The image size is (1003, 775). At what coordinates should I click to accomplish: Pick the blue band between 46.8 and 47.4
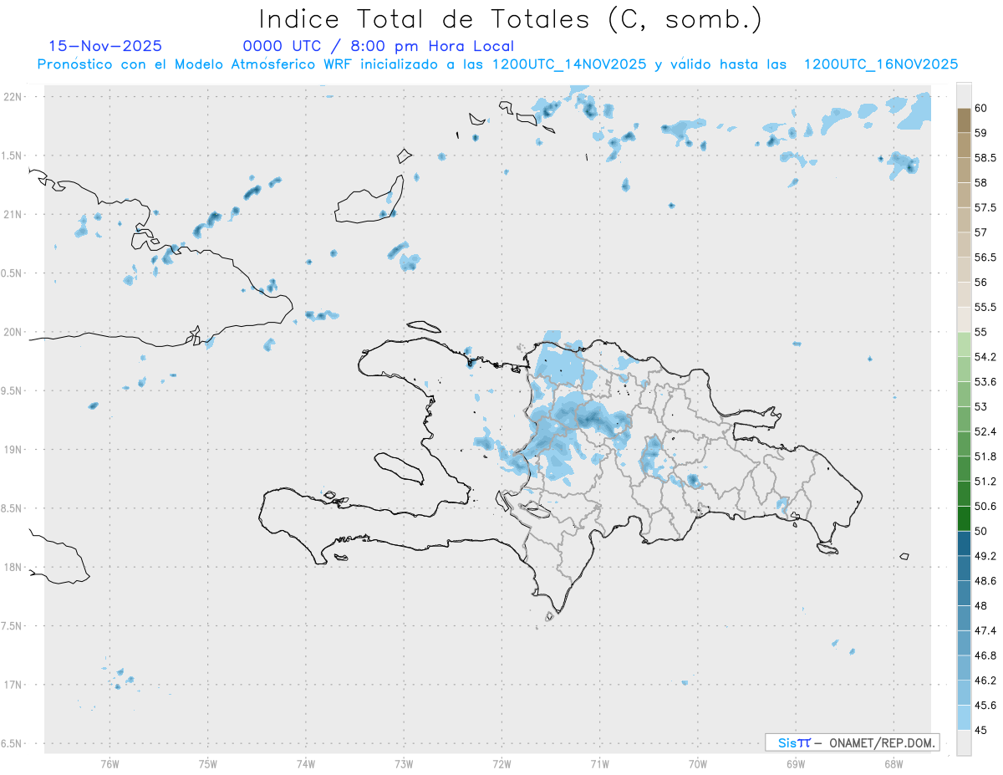(964, 643)
